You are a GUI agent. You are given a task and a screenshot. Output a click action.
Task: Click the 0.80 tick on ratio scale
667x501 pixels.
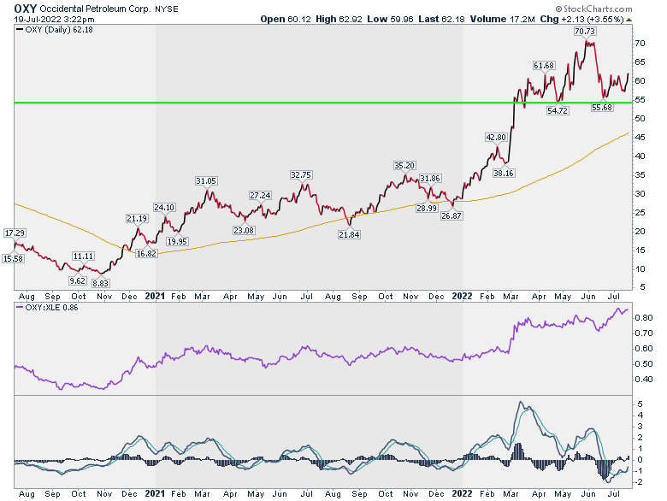[x=644, y=318]
